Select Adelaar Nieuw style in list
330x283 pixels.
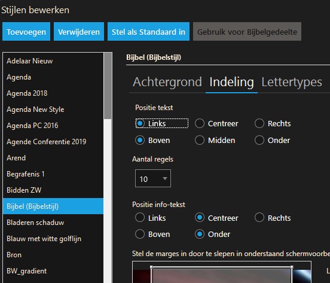[53, 61]
